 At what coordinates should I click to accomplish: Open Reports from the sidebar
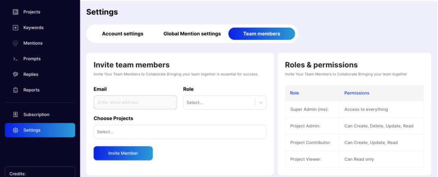tap(31, 90)
